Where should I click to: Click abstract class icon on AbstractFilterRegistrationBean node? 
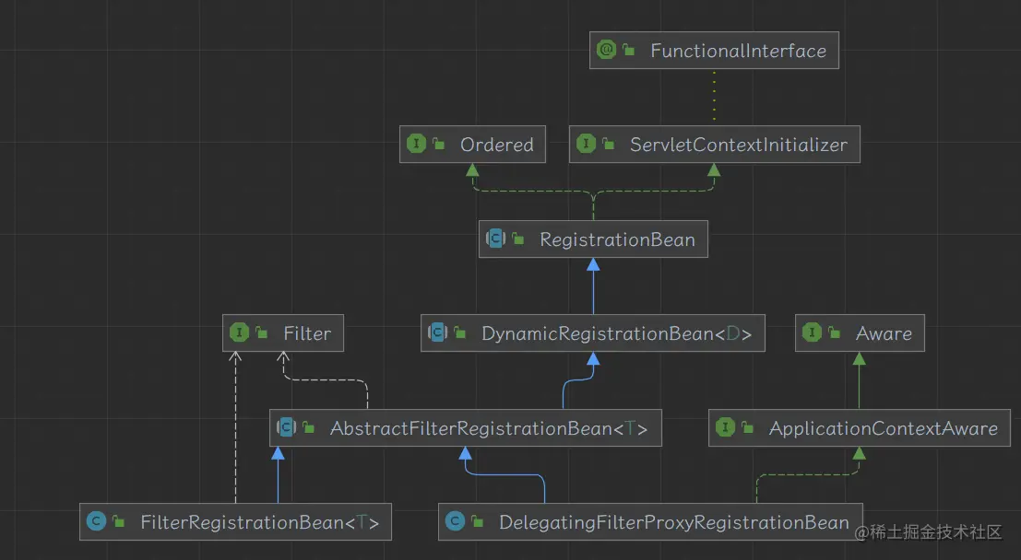(287, 427)
